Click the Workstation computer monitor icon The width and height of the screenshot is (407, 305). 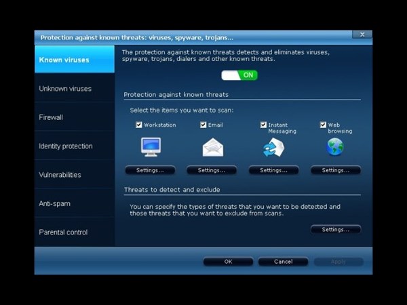pyautogui.click(x=150, y=147)
